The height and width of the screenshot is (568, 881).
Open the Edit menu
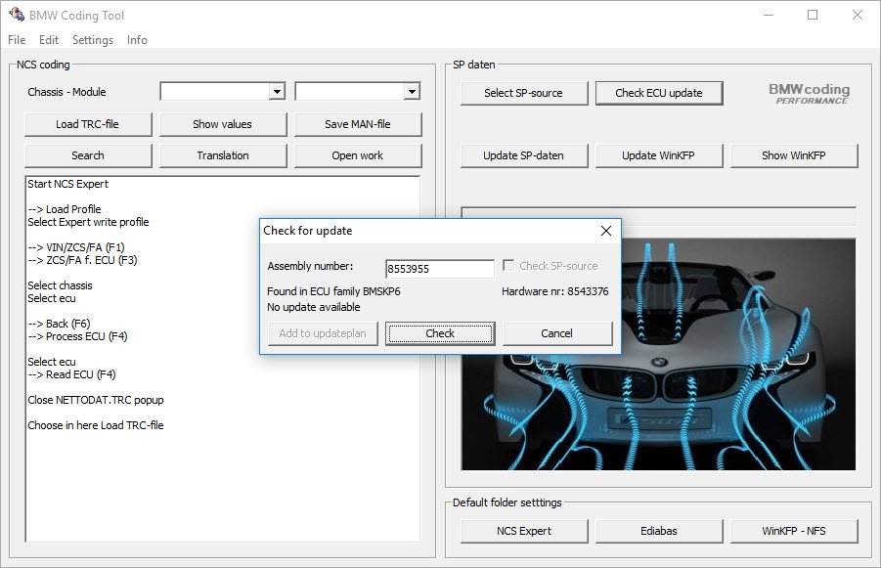click(x=49, y=40)
